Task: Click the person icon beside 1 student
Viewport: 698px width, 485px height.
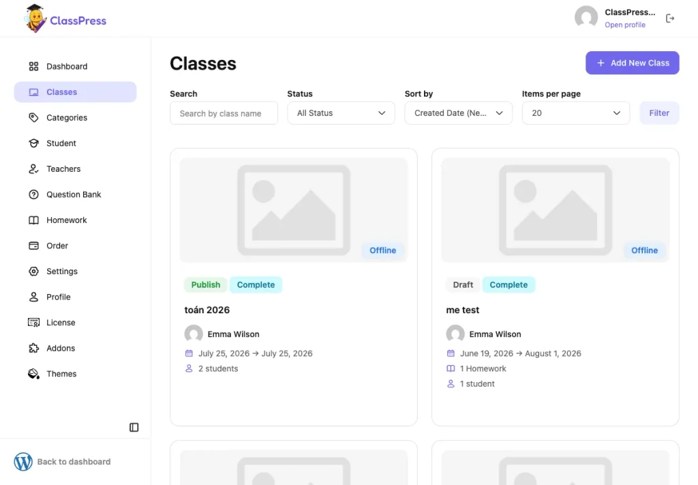Action: [x=451, y=383]
